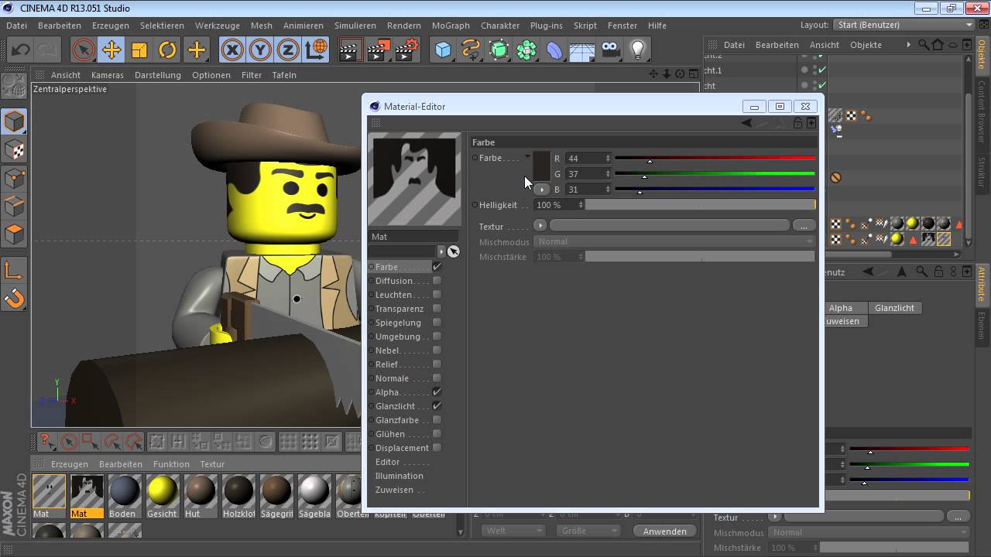Open Mischmodus Normal dropdown in Material Editor
The height and width of the screenshot is (557, 991).
[674, 241]
